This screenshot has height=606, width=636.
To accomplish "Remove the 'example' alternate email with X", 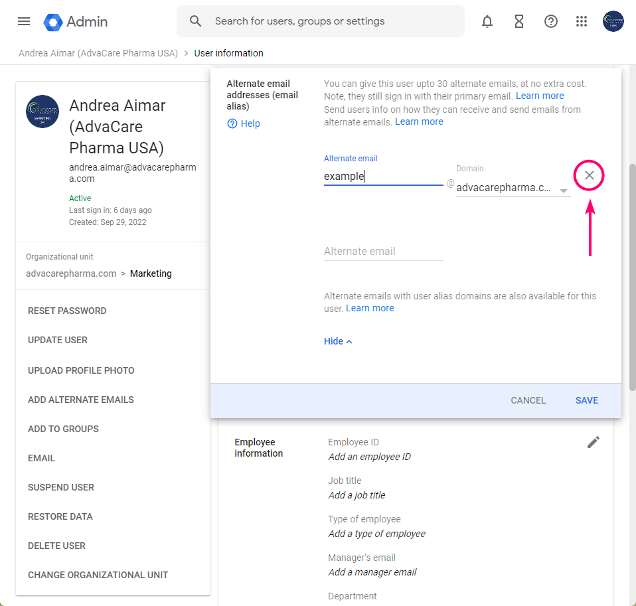I will 589,175.
